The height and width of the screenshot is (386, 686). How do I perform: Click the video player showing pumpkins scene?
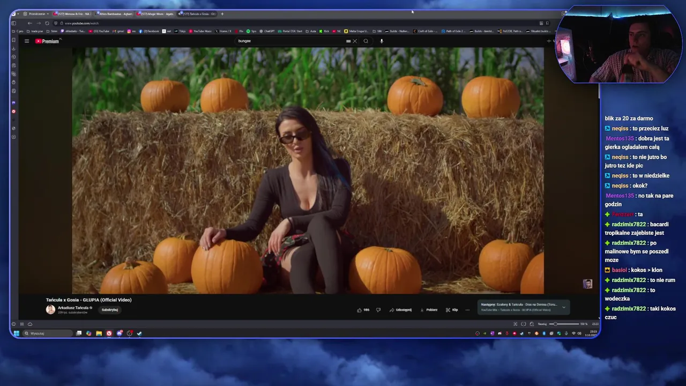click(308, 170)
